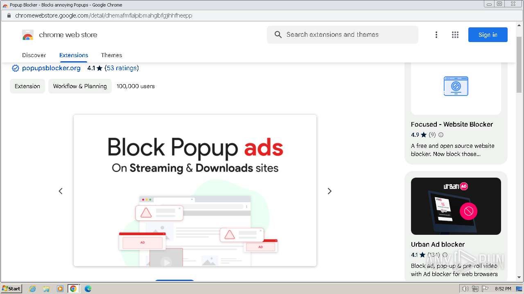The image size is (524, 294).
Task: Click the Urban Ad blocker description text
Action: click(x=454, y=270)
